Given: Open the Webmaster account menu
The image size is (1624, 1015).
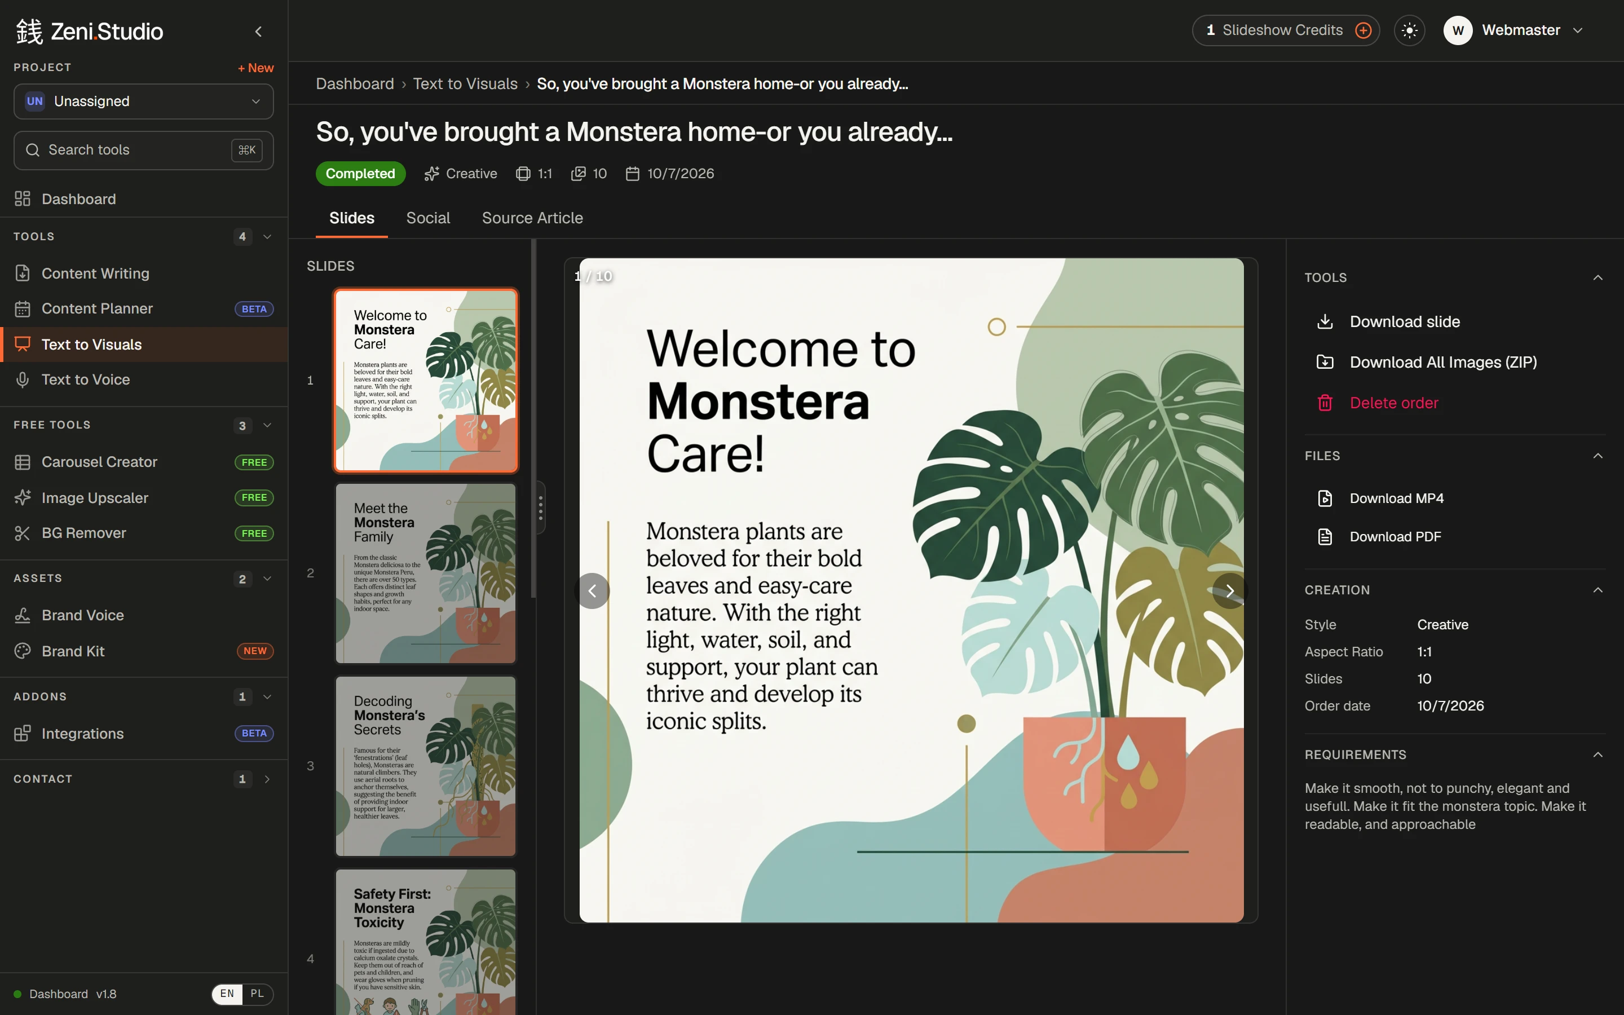Looking at the screenshot, I should click(1514, 30).
